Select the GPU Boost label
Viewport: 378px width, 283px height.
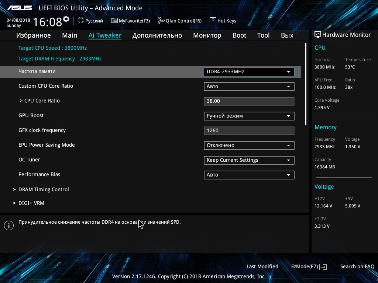tap(31, 115)
